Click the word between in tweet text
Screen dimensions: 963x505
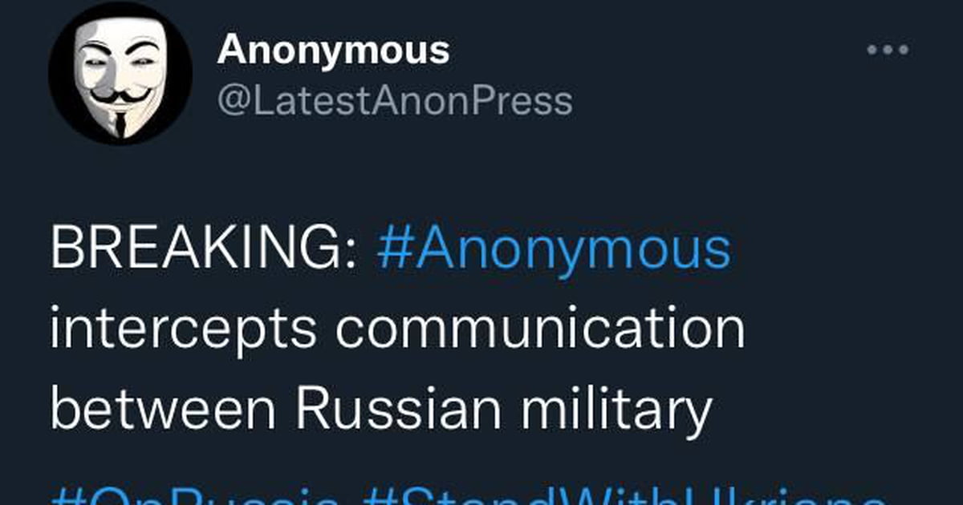pos(165,410)
